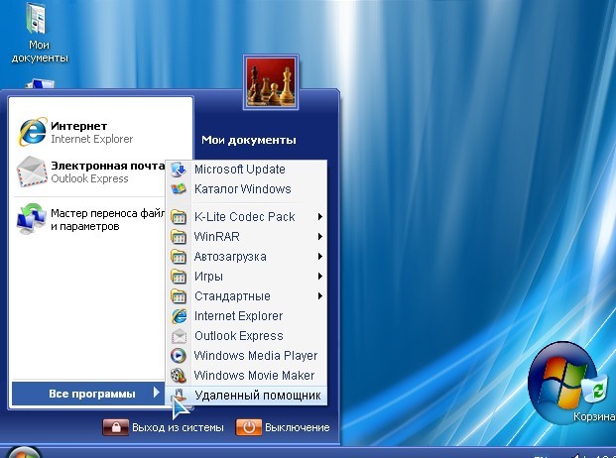
Task: Launch Windows Media Player entry
Action: click(x=246, y=356)
